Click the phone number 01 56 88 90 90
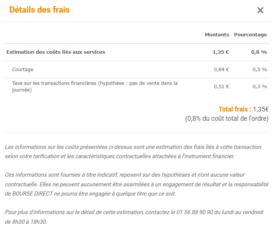274x230 pixels. click(195, 212)
